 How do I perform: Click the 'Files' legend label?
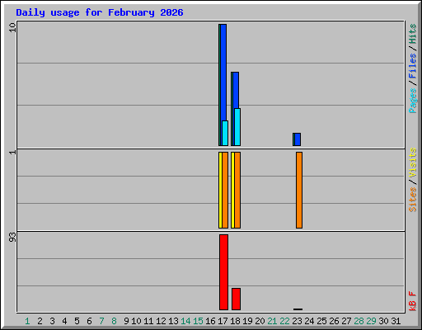tap(413, 66)
